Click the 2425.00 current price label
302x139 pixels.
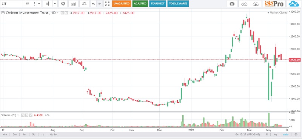[294, 60]
